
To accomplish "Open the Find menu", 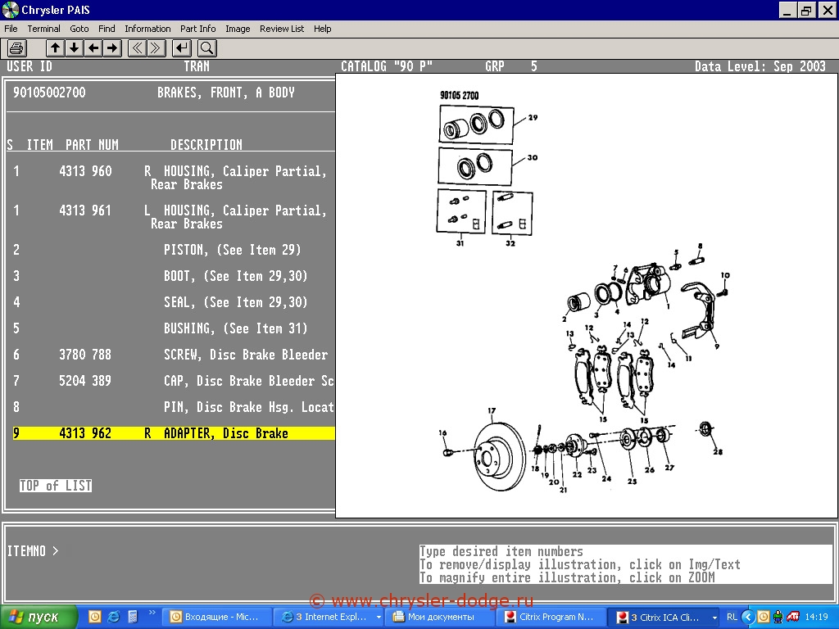I will point(107,29).
